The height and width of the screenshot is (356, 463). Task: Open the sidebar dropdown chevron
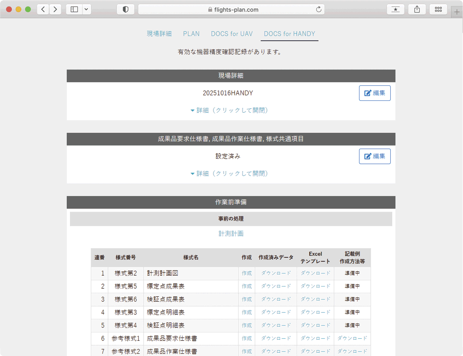click(86, 9)
